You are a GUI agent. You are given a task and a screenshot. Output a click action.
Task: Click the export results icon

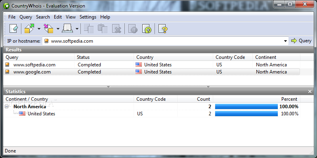point(29,29)
